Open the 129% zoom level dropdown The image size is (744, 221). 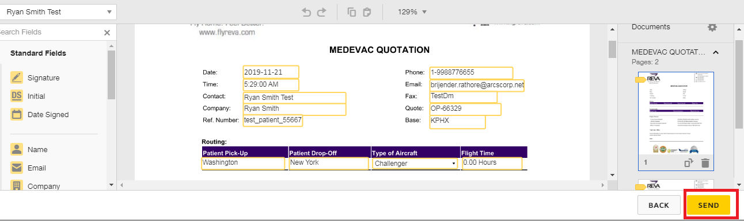pos(412,11)
